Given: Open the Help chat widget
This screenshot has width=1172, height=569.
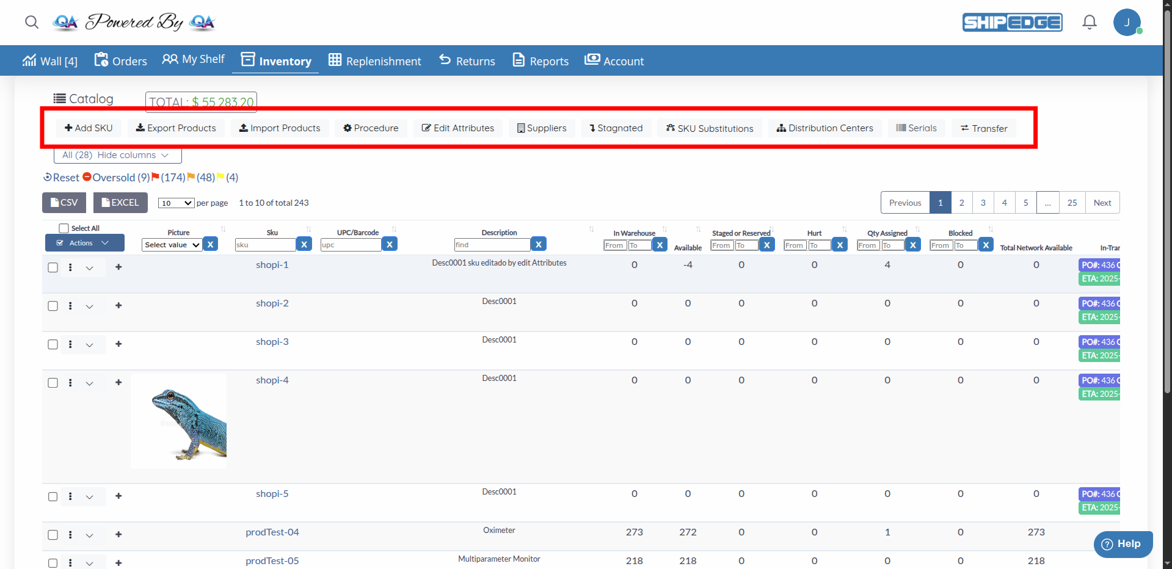Looking at the screenshot, I should click(1123, 544).
